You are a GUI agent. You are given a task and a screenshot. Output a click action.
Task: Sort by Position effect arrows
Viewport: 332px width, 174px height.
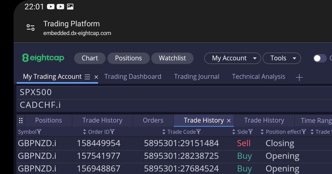click(262, 132)
